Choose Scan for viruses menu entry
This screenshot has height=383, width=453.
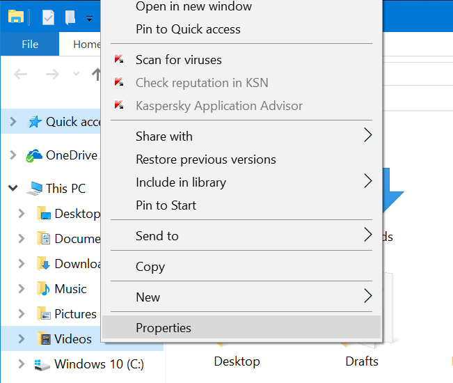pos(241,60)
